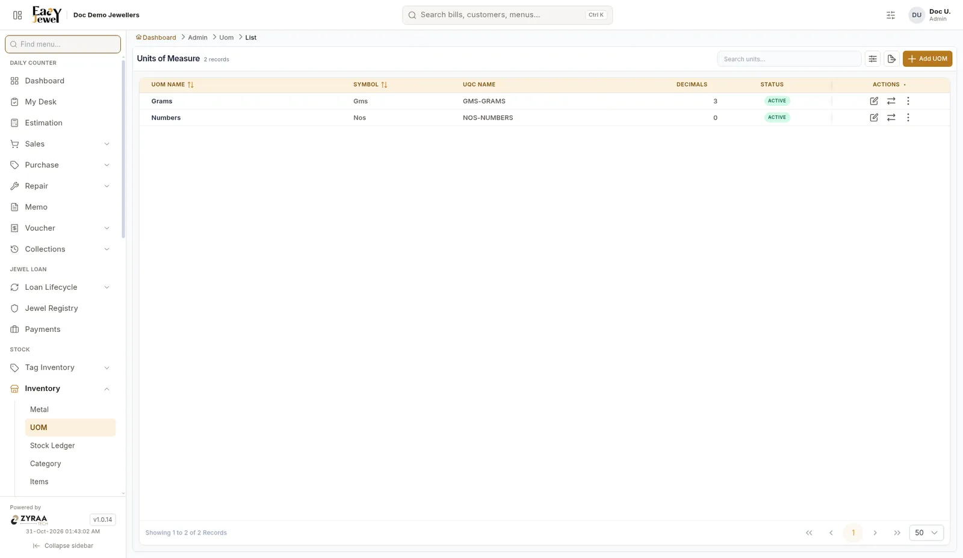963x558 pixels.
Task: Click the Add UOM button
Action: (927, 59)
